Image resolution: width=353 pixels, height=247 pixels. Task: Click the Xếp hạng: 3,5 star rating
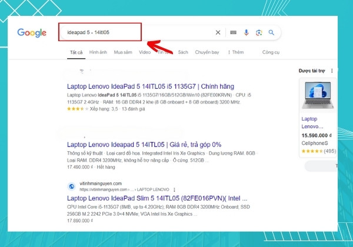[106, 109]
